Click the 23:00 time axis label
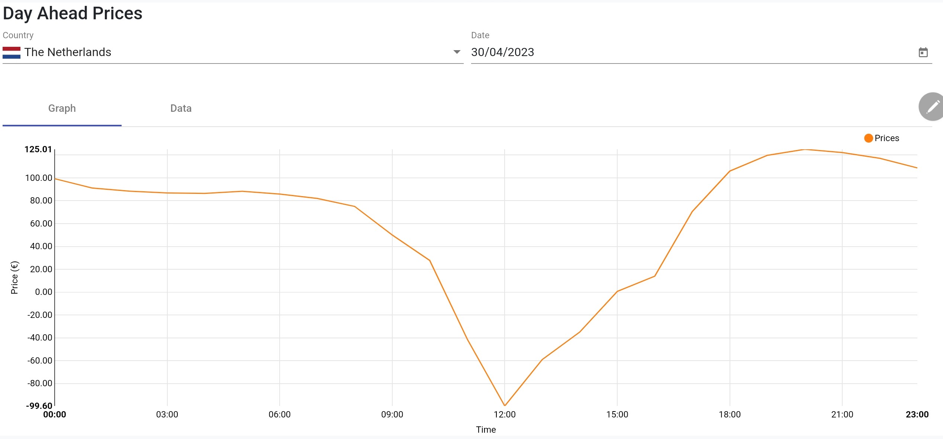 (x=917, y=414)
